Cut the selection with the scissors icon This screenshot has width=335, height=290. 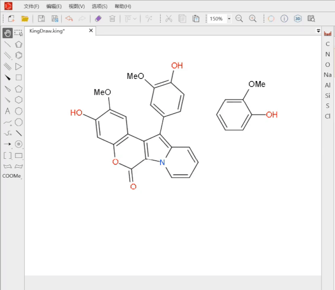169,19
